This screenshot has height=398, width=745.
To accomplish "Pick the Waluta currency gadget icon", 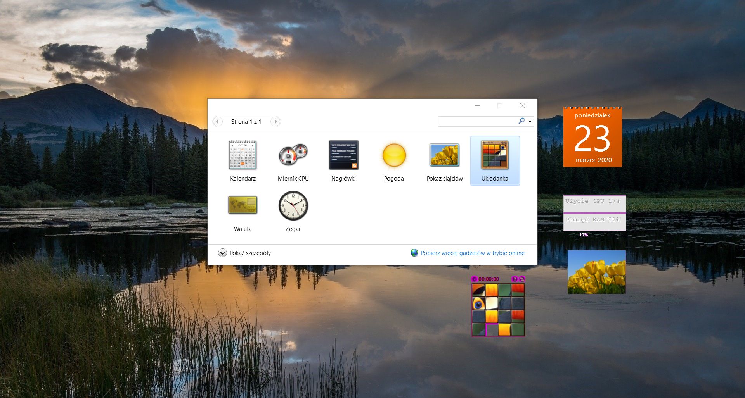I will click(x=243, y=205).
